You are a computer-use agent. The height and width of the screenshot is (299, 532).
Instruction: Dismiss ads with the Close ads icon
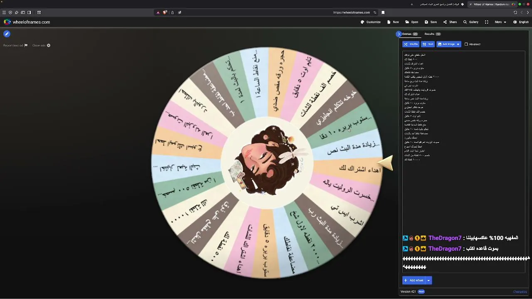coord(41,45)
